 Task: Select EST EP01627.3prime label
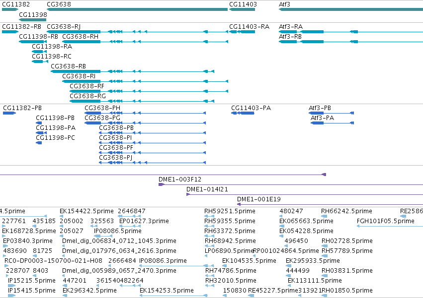tap(144, 221)
